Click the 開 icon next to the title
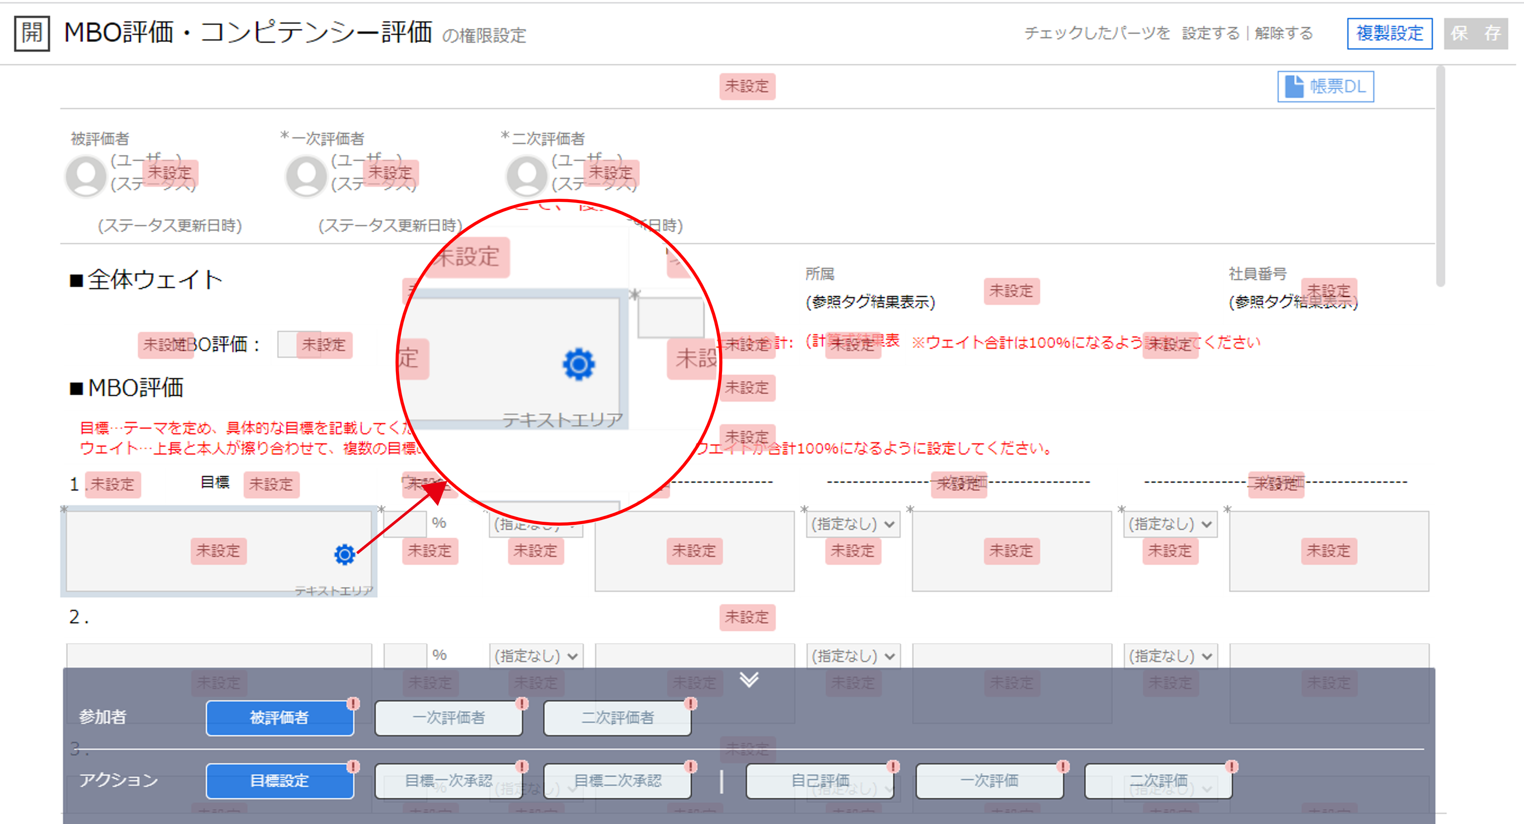 pos(31,33)
